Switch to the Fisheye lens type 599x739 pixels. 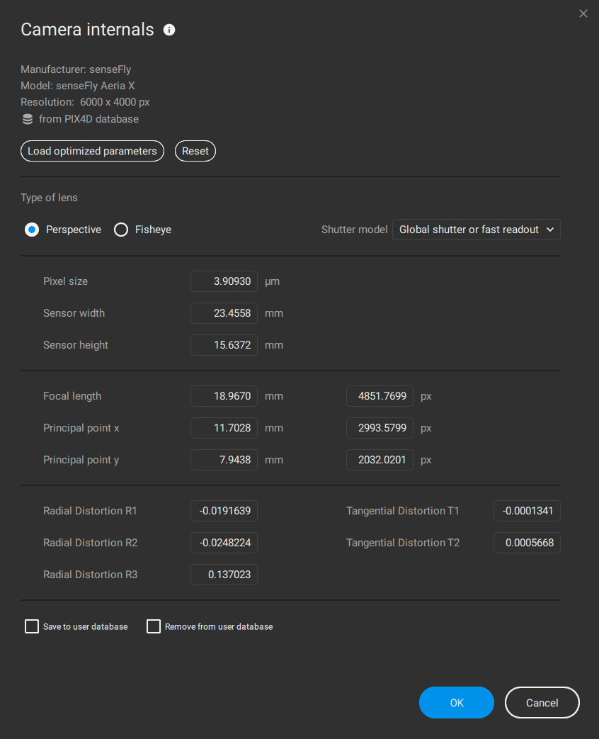pyautogui.click(x=120, y=230)
